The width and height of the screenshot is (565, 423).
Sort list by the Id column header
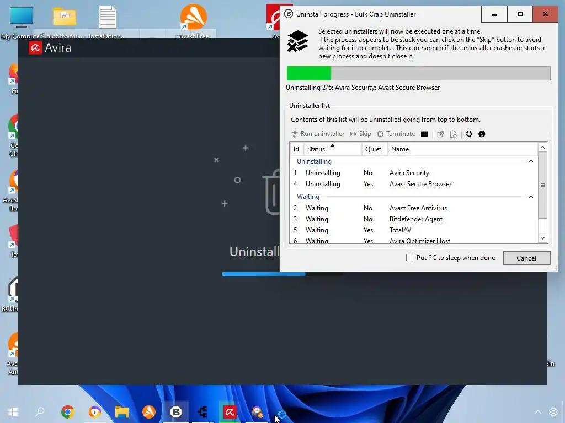click(296, 149)
